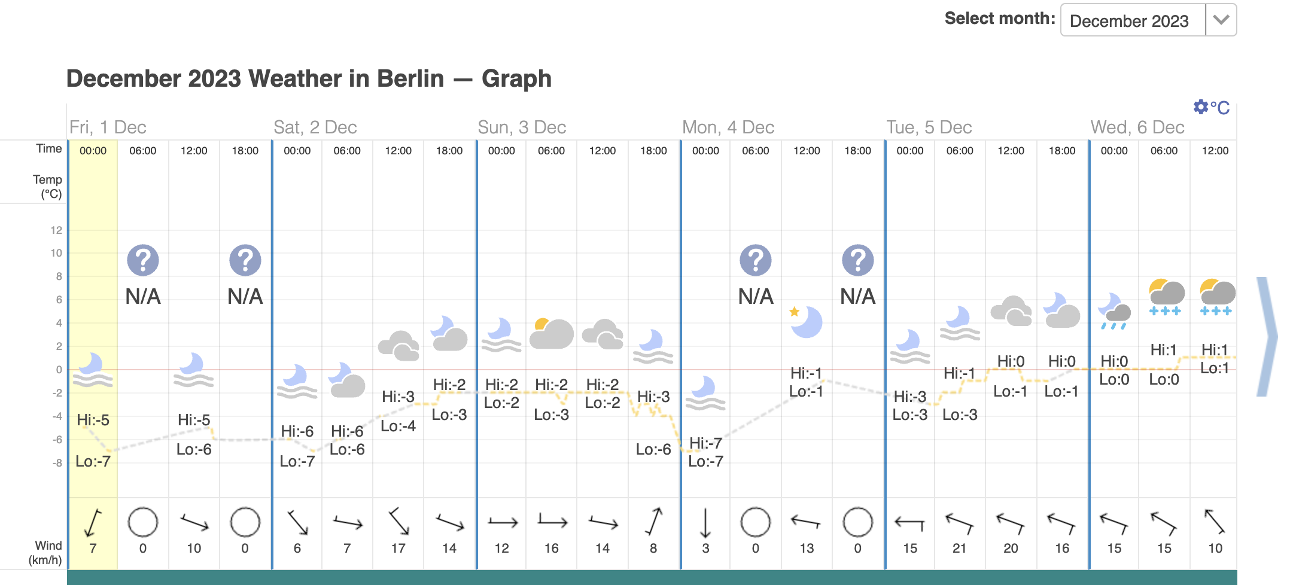Click the overcast clouds icon on Tue 12:00
1290x585 pixels.
tap(1011, 310)
